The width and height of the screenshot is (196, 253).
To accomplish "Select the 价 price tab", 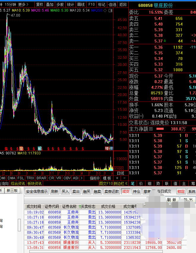I will (x=141, y=184).
